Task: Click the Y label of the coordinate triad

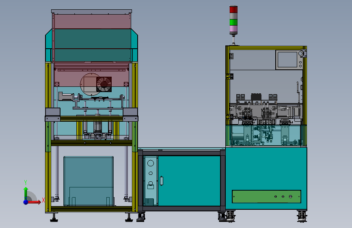Action: point(26,182)
